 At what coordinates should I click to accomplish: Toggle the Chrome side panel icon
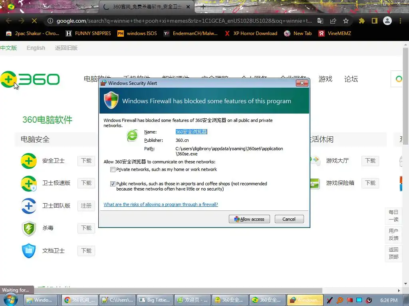coord(375,21)
